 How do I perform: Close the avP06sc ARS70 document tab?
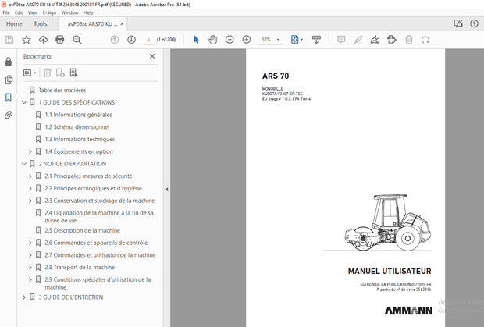[x=123, y=23]
